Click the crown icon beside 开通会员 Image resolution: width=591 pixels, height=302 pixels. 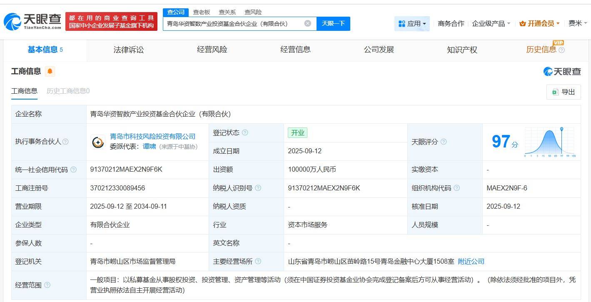click(x=523, y=24)
